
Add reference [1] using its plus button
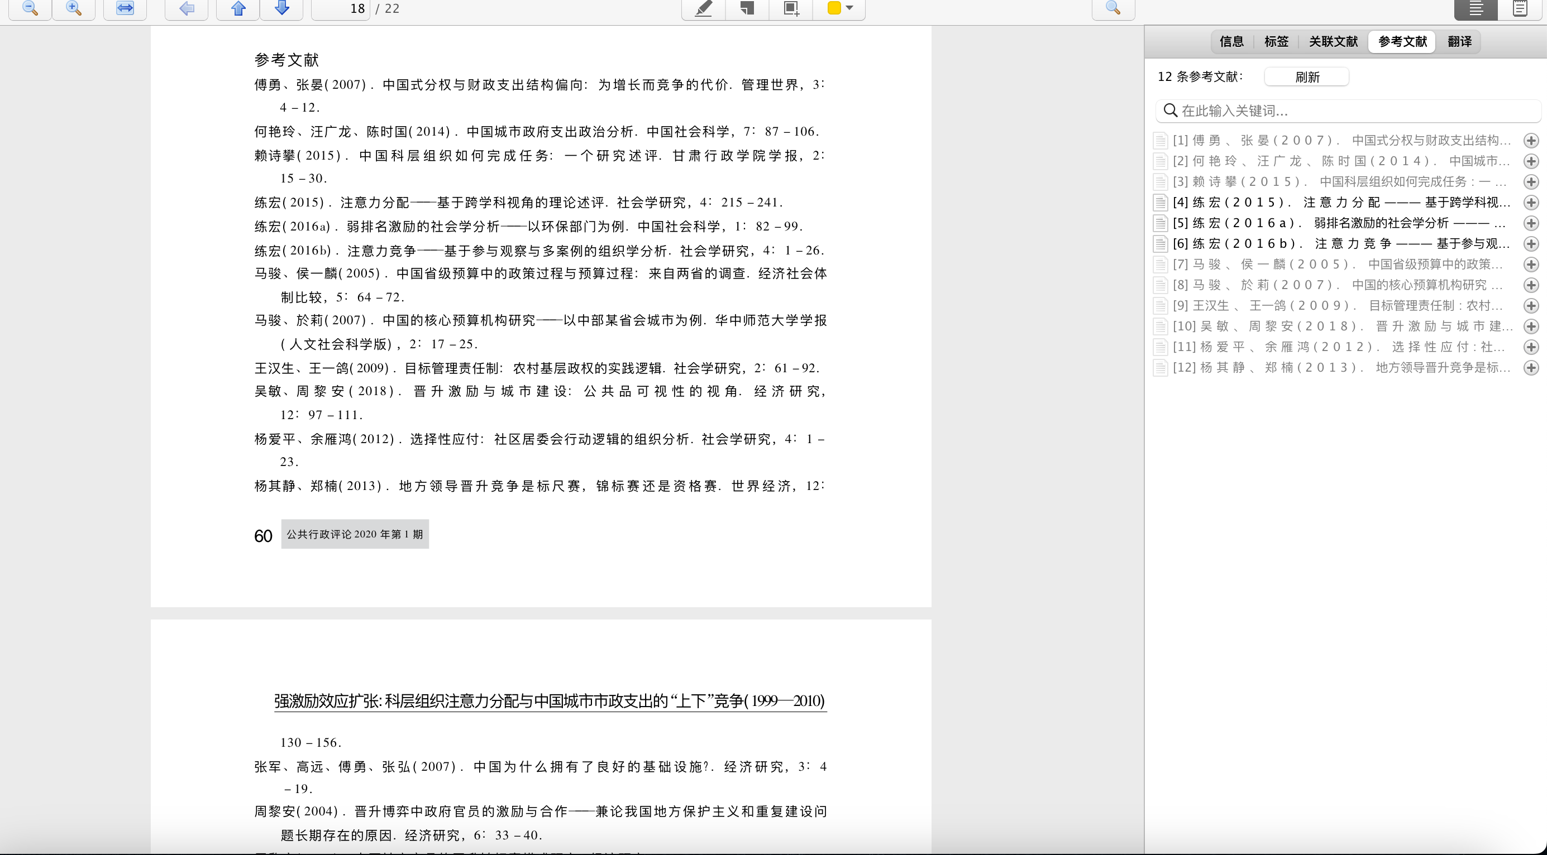pos(1531,140)
